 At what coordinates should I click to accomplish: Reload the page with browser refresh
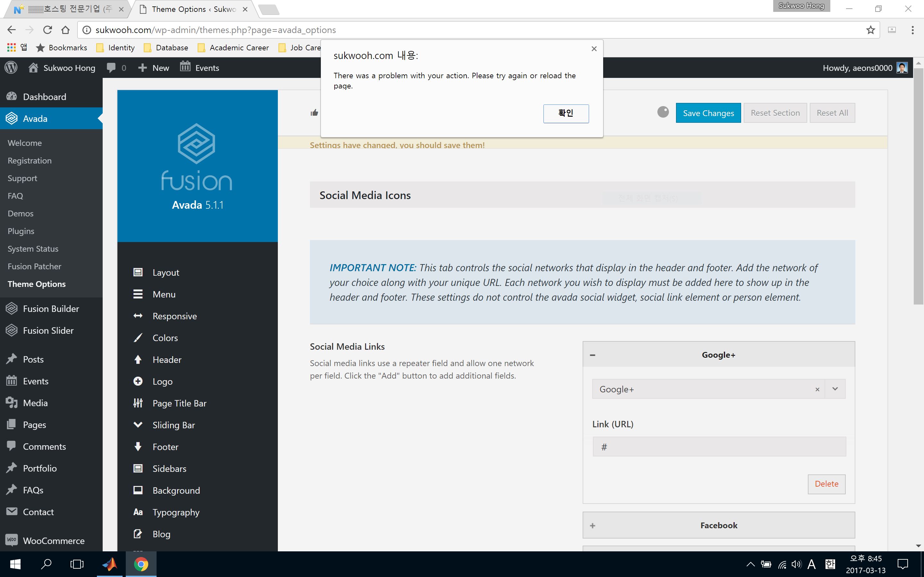[x=47, y=30]
